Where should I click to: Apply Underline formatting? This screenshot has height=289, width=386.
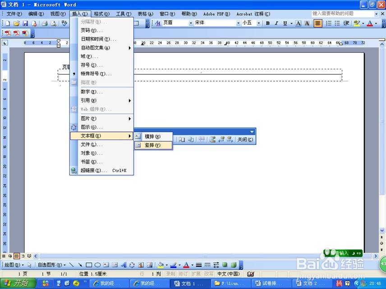[x=285, y=23]
